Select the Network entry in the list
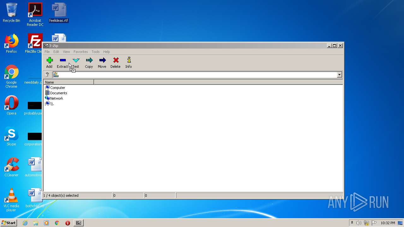This screenshot has width=404, height=227. click(x=54, y=98)
